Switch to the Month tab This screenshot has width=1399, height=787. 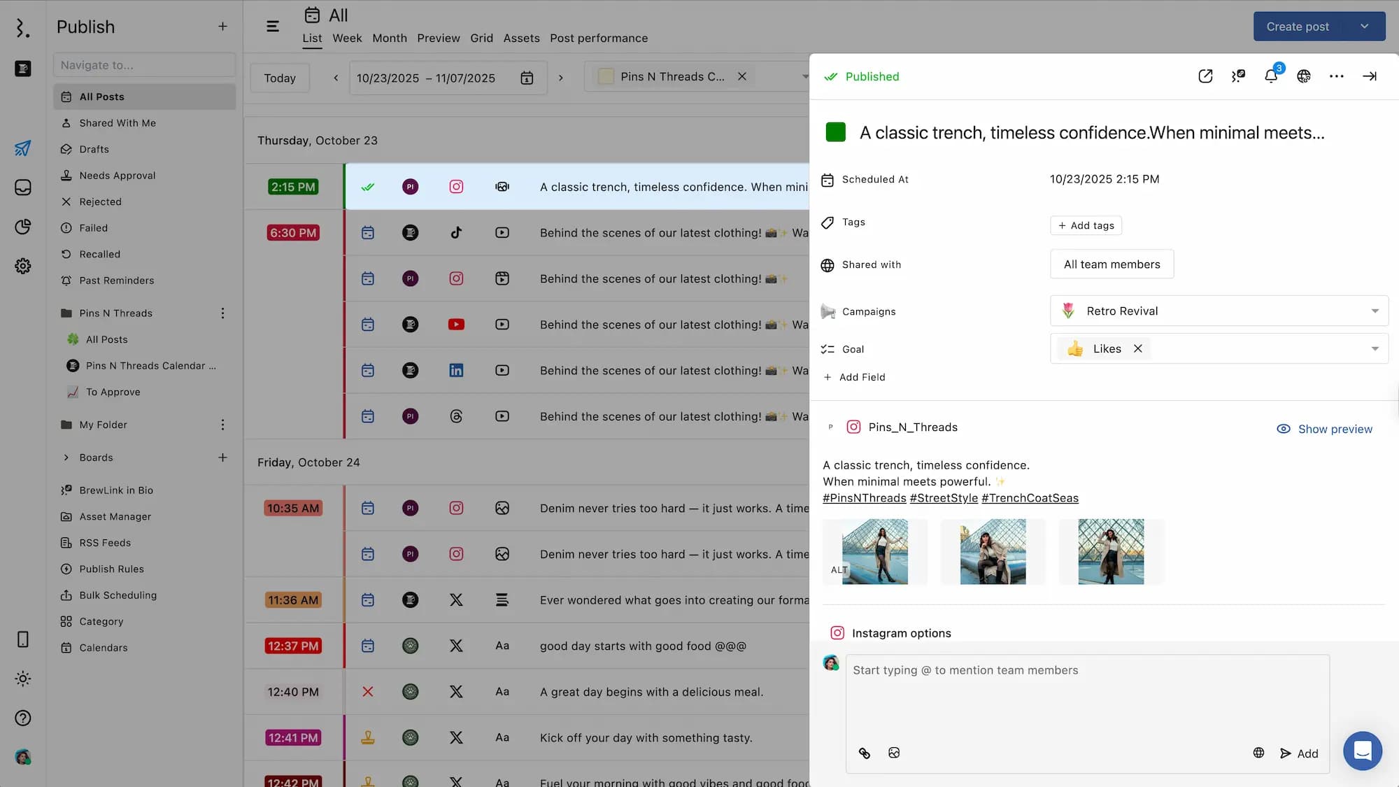[x=389, y=38]
